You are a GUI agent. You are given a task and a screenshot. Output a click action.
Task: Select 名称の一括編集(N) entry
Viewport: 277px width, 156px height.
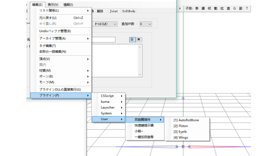(x=61, y=52)
